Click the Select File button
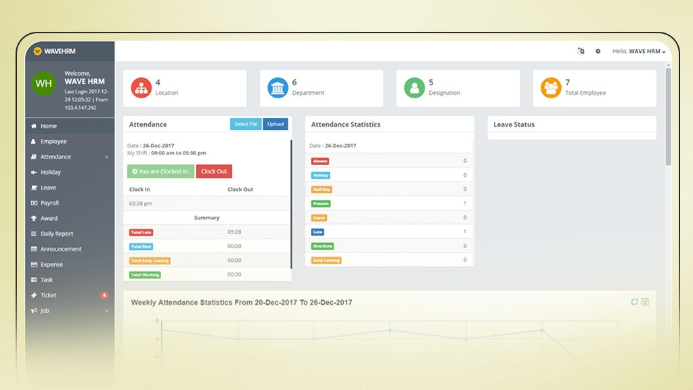 tap(246, 125)
